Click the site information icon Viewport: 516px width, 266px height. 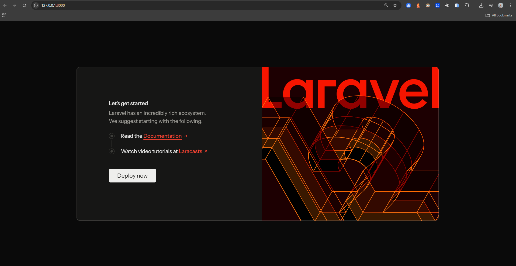click(36, 5)
